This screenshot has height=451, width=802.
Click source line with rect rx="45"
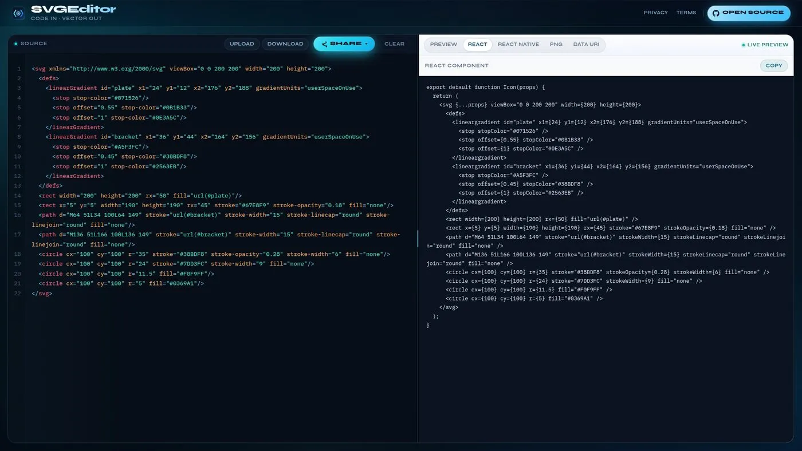click(216, 205)
